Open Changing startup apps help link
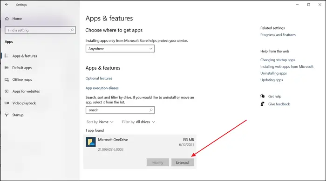326x181 pixels. pyautogui.click(x=278, y=60)
